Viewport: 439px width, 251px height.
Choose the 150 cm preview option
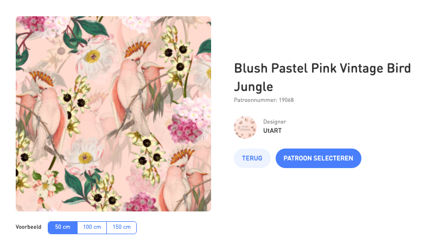[x=122, y=227]
